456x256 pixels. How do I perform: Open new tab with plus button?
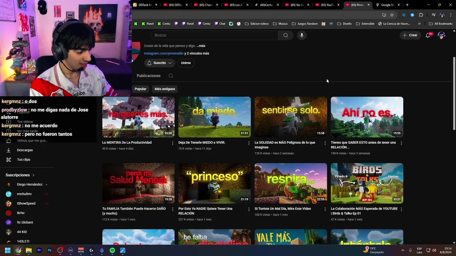click(407, 5)
